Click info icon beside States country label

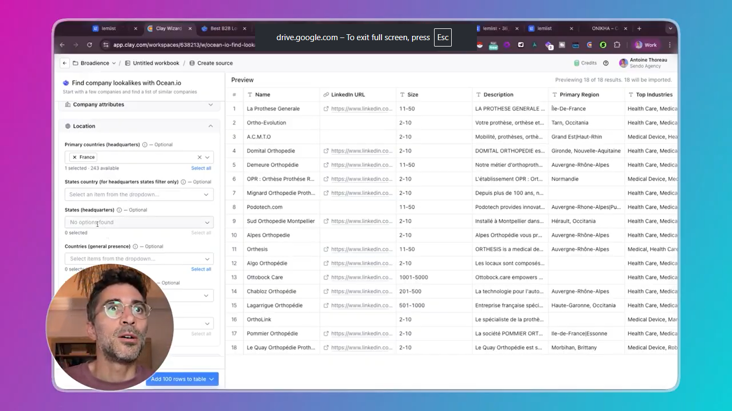[x=183, y=182]
